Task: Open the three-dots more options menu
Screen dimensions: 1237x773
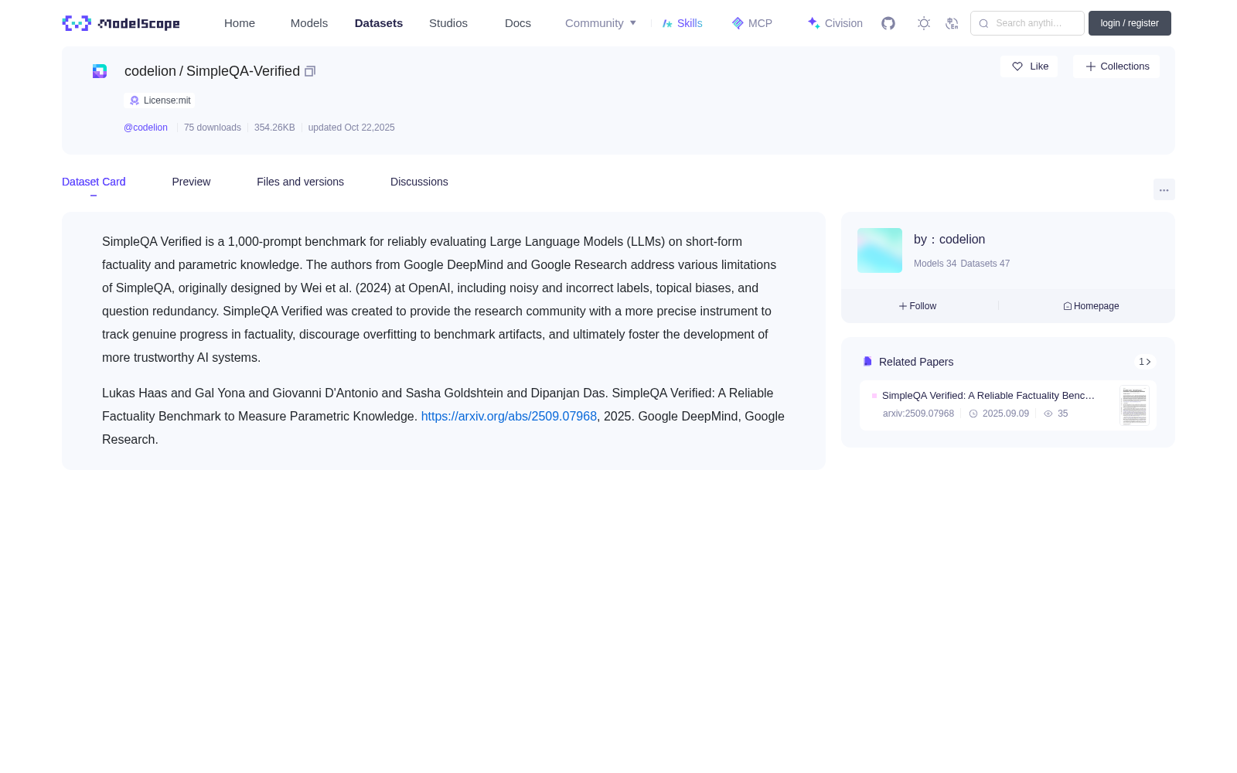Action: [x=1164, y=190]
